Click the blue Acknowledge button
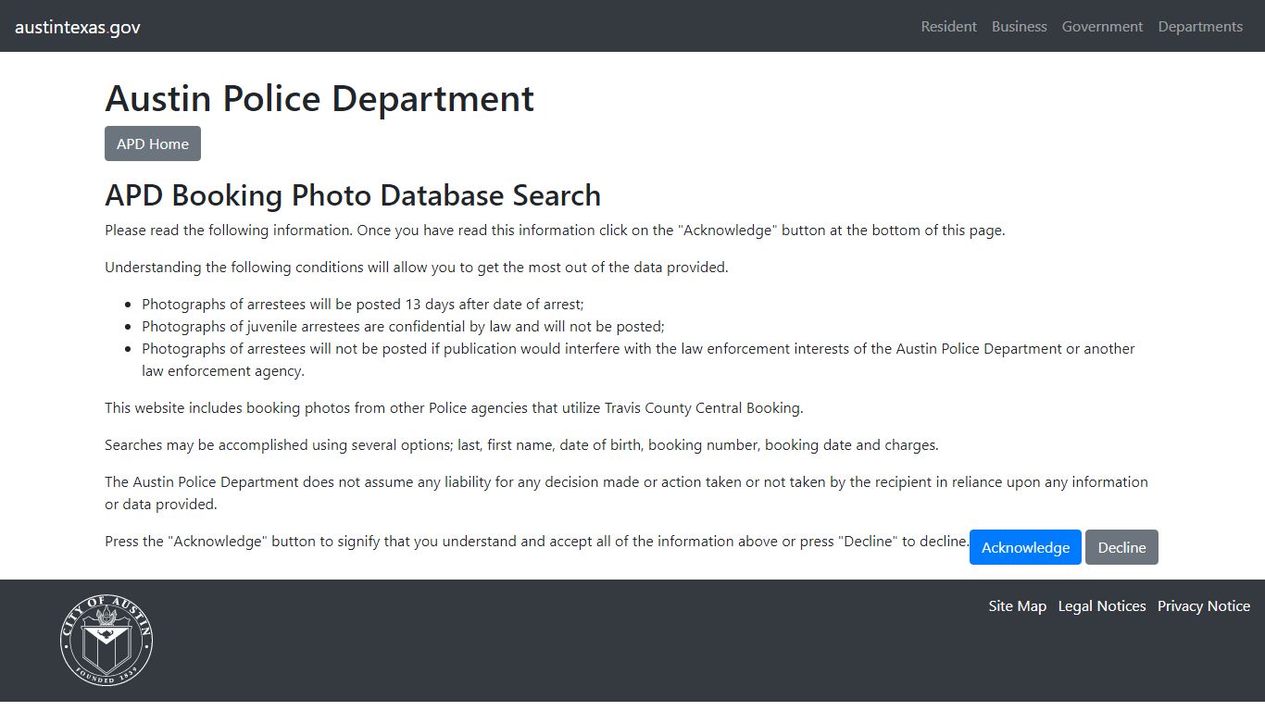1265x711 pixels. click(1025, 547)
